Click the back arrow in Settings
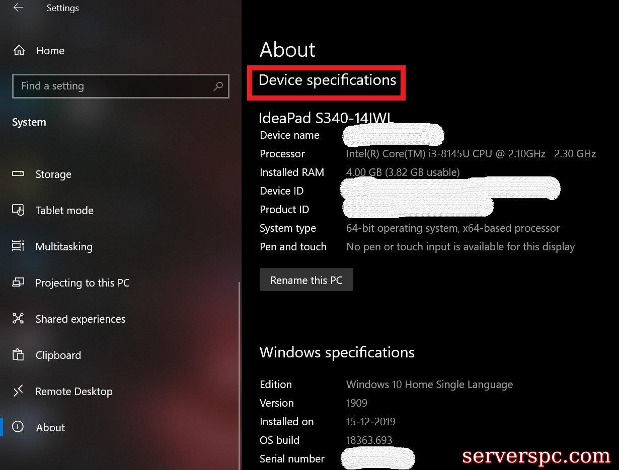 click(x=18, y=8)
